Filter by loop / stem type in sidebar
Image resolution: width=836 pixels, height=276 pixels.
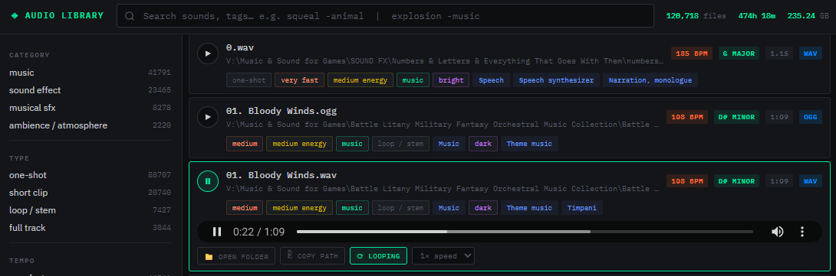coord(90,210)
